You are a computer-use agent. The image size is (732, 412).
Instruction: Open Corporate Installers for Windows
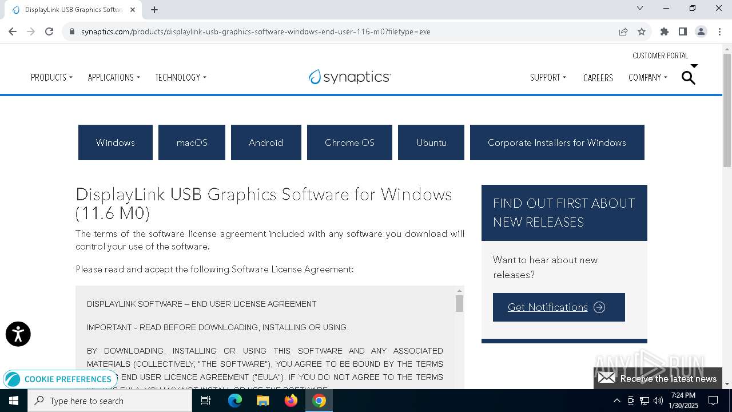click(x=557, y=142)
